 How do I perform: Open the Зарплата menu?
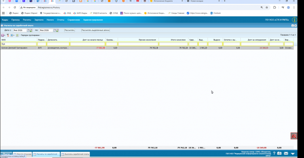coord(39,20)
